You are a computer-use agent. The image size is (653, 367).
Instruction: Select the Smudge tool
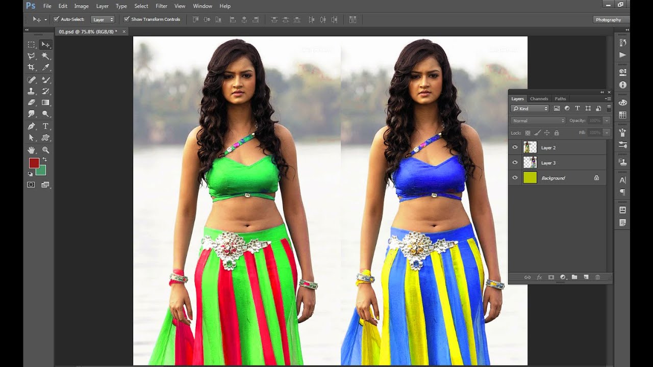(x=31, y=114)
